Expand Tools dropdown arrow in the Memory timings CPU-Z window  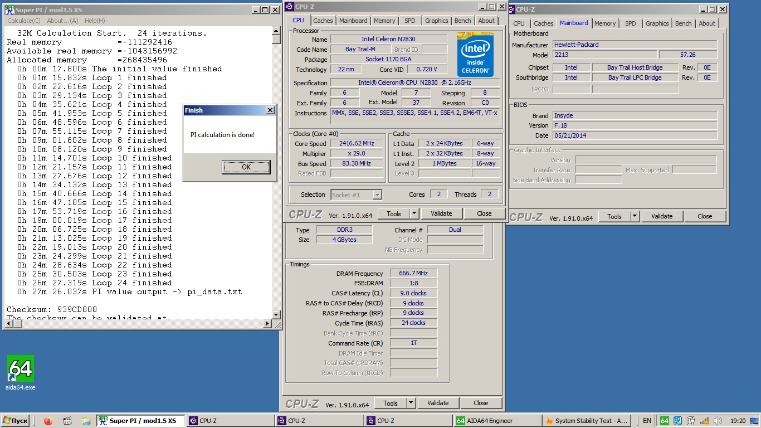[x=411, y=403]
